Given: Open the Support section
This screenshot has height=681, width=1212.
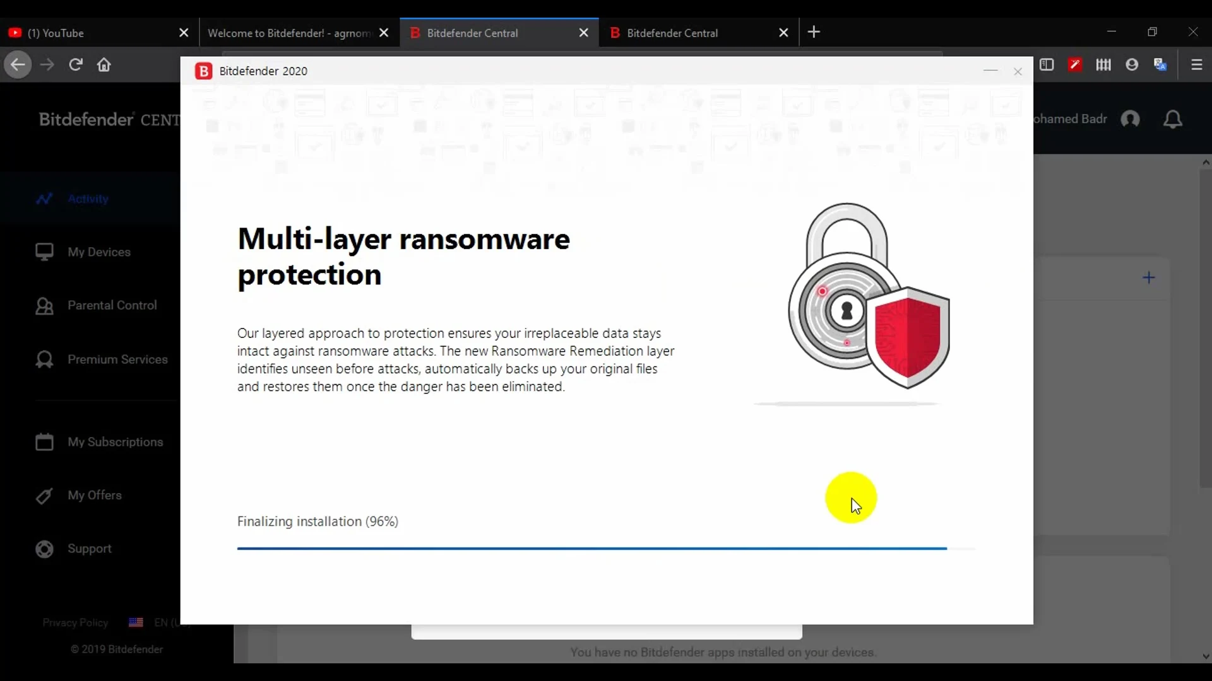Looking at the screenshot, I should coord(90,549).
